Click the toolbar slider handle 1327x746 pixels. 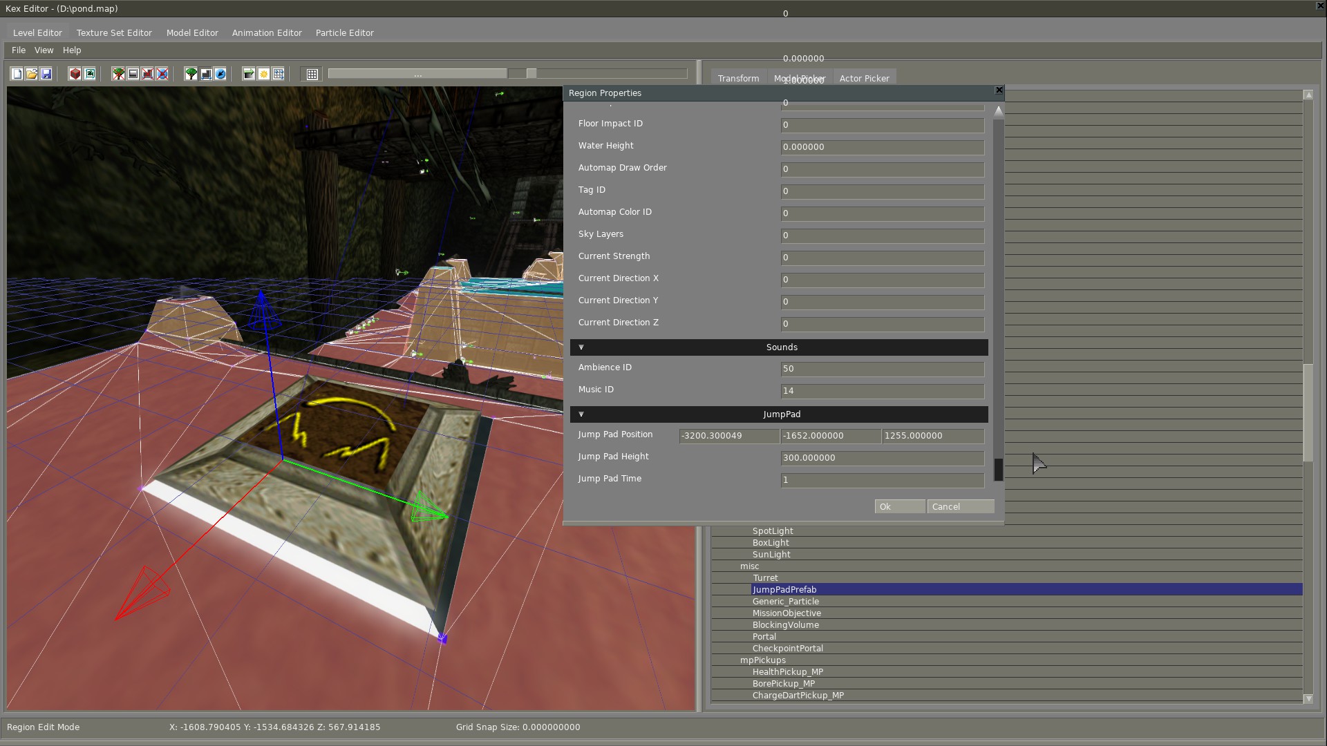[531, 74]
